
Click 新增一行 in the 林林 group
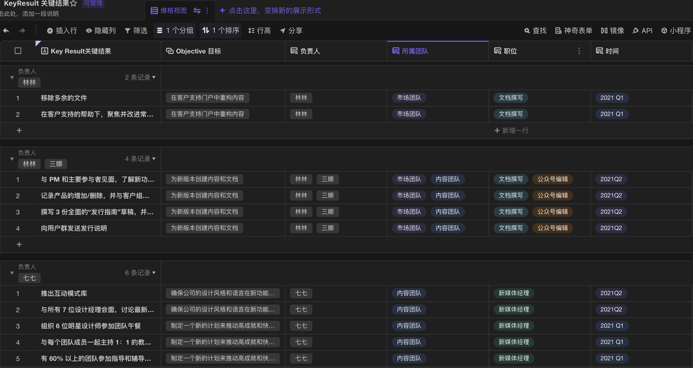tap(511, 130)
